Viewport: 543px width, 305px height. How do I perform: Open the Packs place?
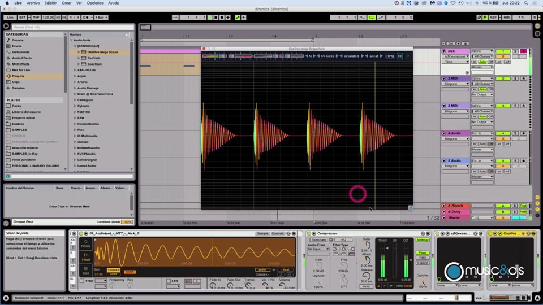pos(16,106)
